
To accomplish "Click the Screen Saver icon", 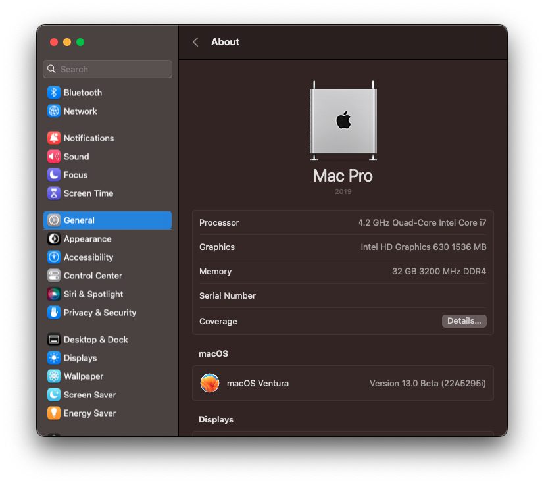I will click(54, 394).
